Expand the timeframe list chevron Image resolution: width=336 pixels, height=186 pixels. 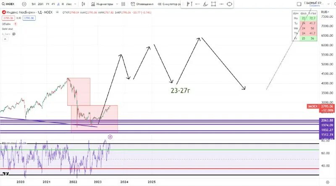pyautogui.click(x=75, y=4)
